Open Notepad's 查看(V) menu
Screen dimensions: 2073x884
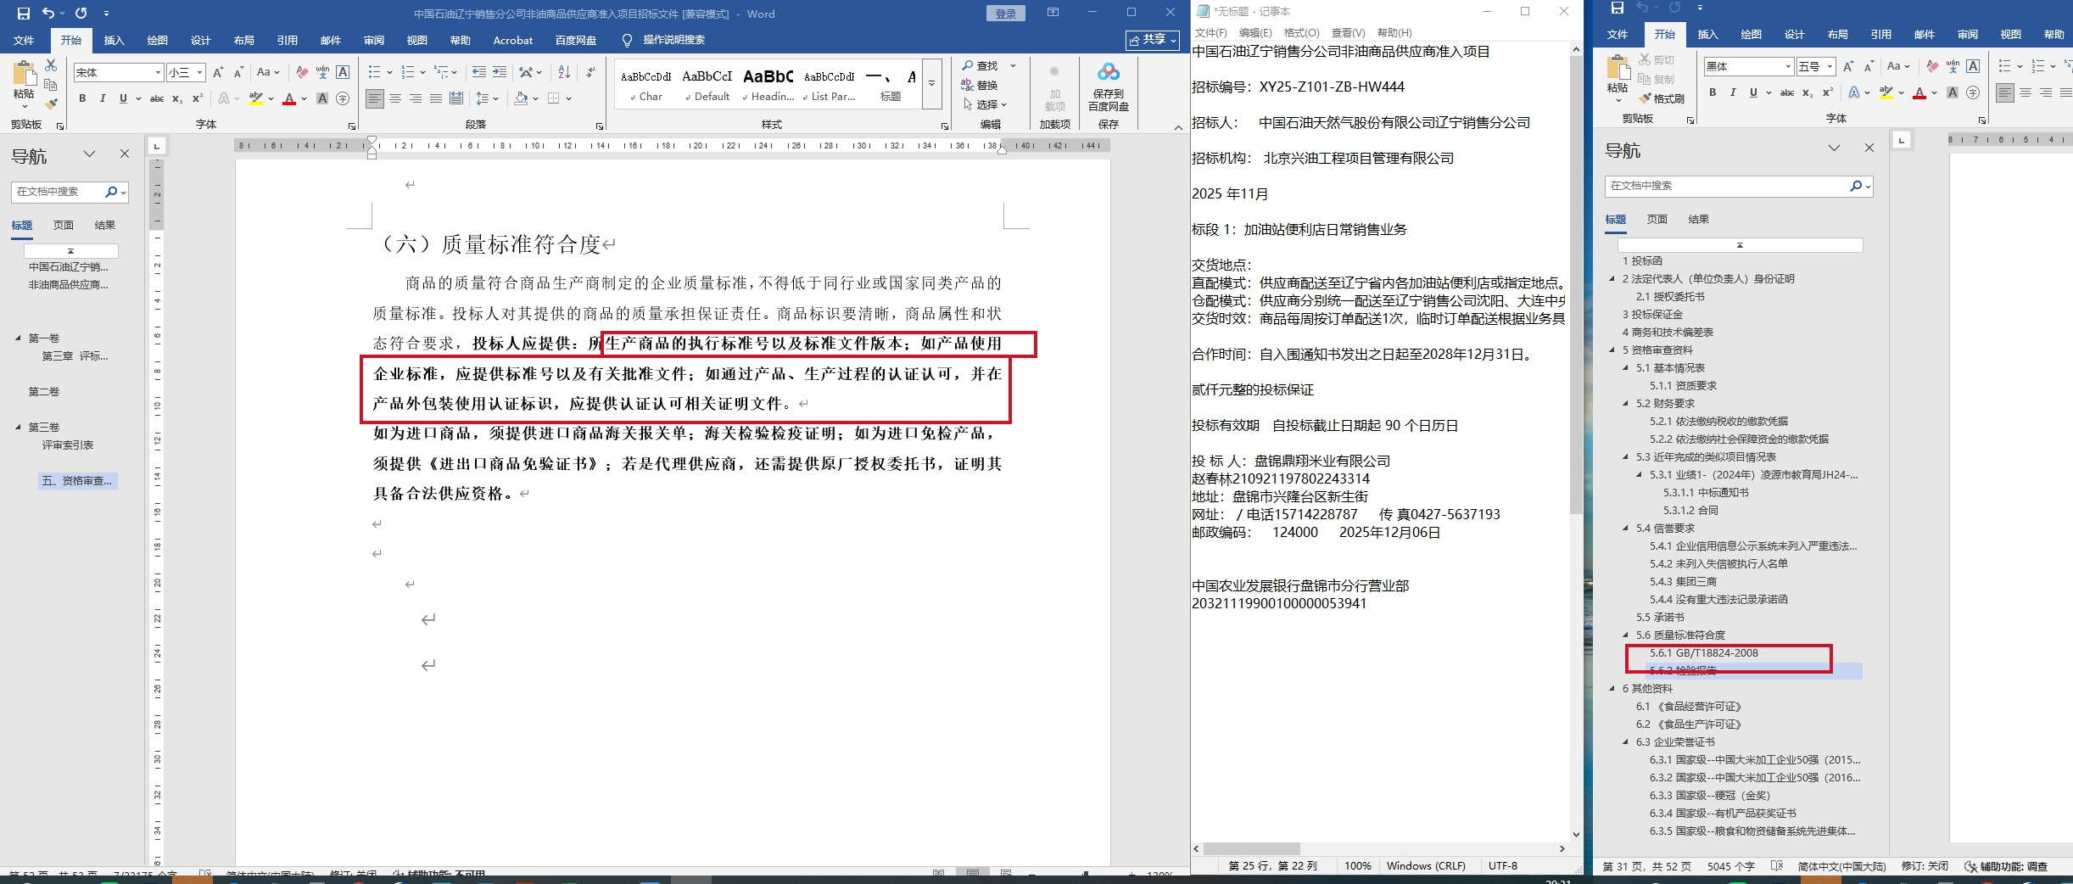[x=1348, y=32]
